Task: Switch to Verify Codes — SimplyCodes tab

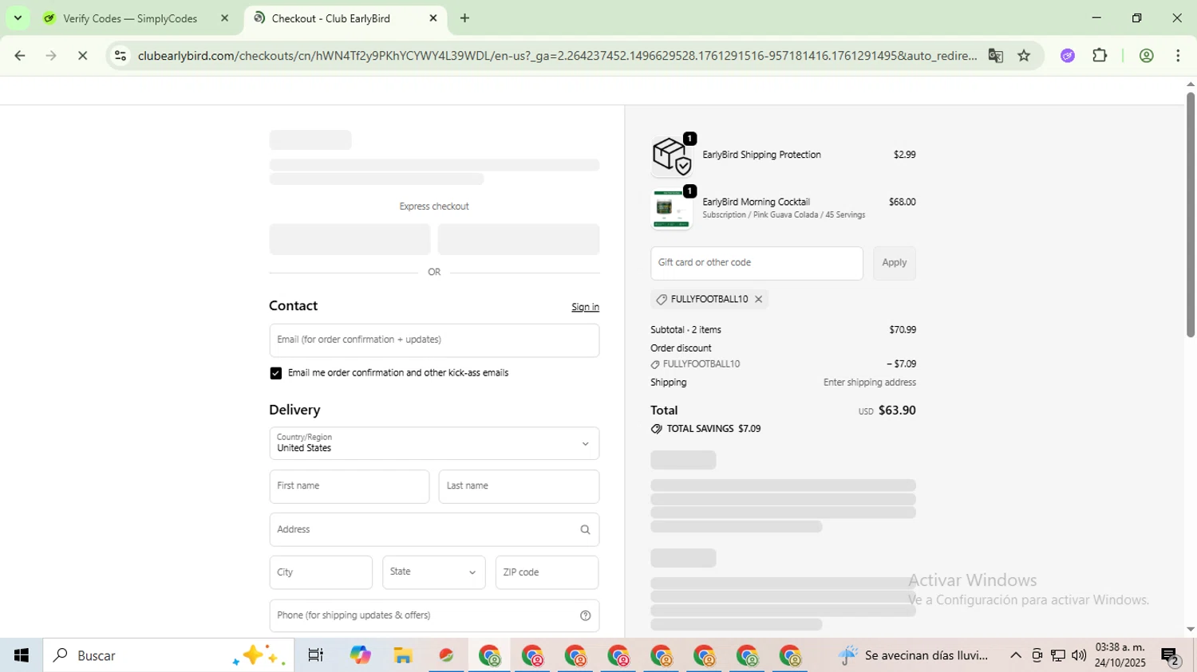Action: [x=130, y=18]
